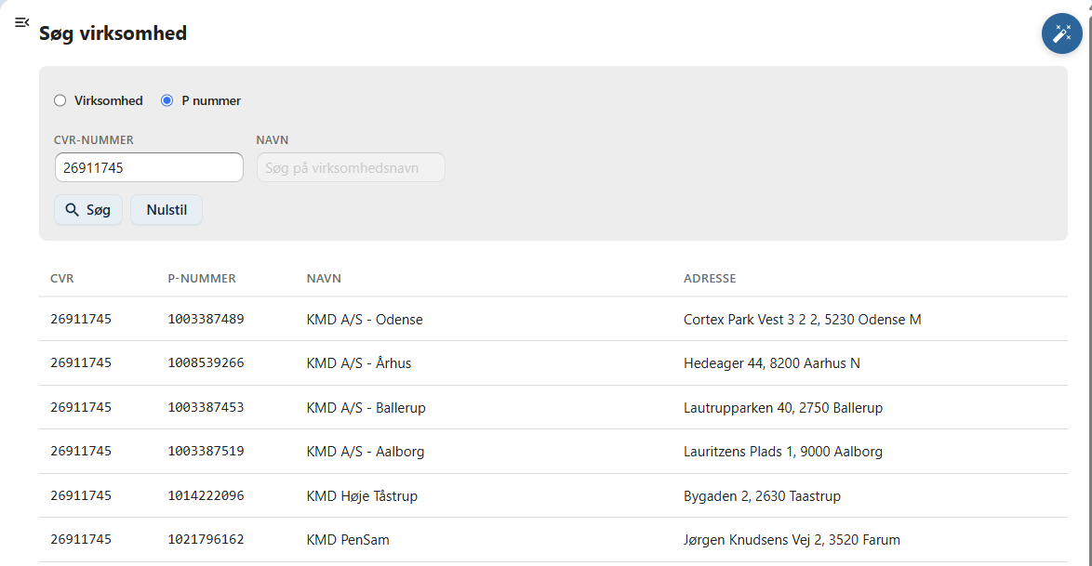Click address Bygaden 2, 2630 Taastrup

(x=762, y=496)
